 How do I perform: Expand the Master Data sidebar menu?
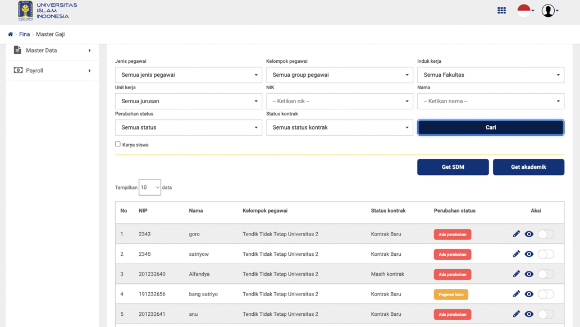click(52, 50)
